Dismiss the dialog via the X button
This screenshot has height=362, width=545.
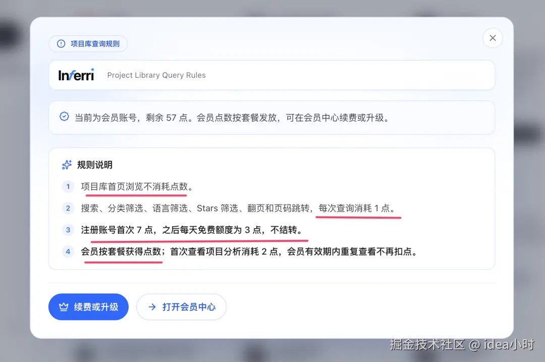click(x=493, y=38)
